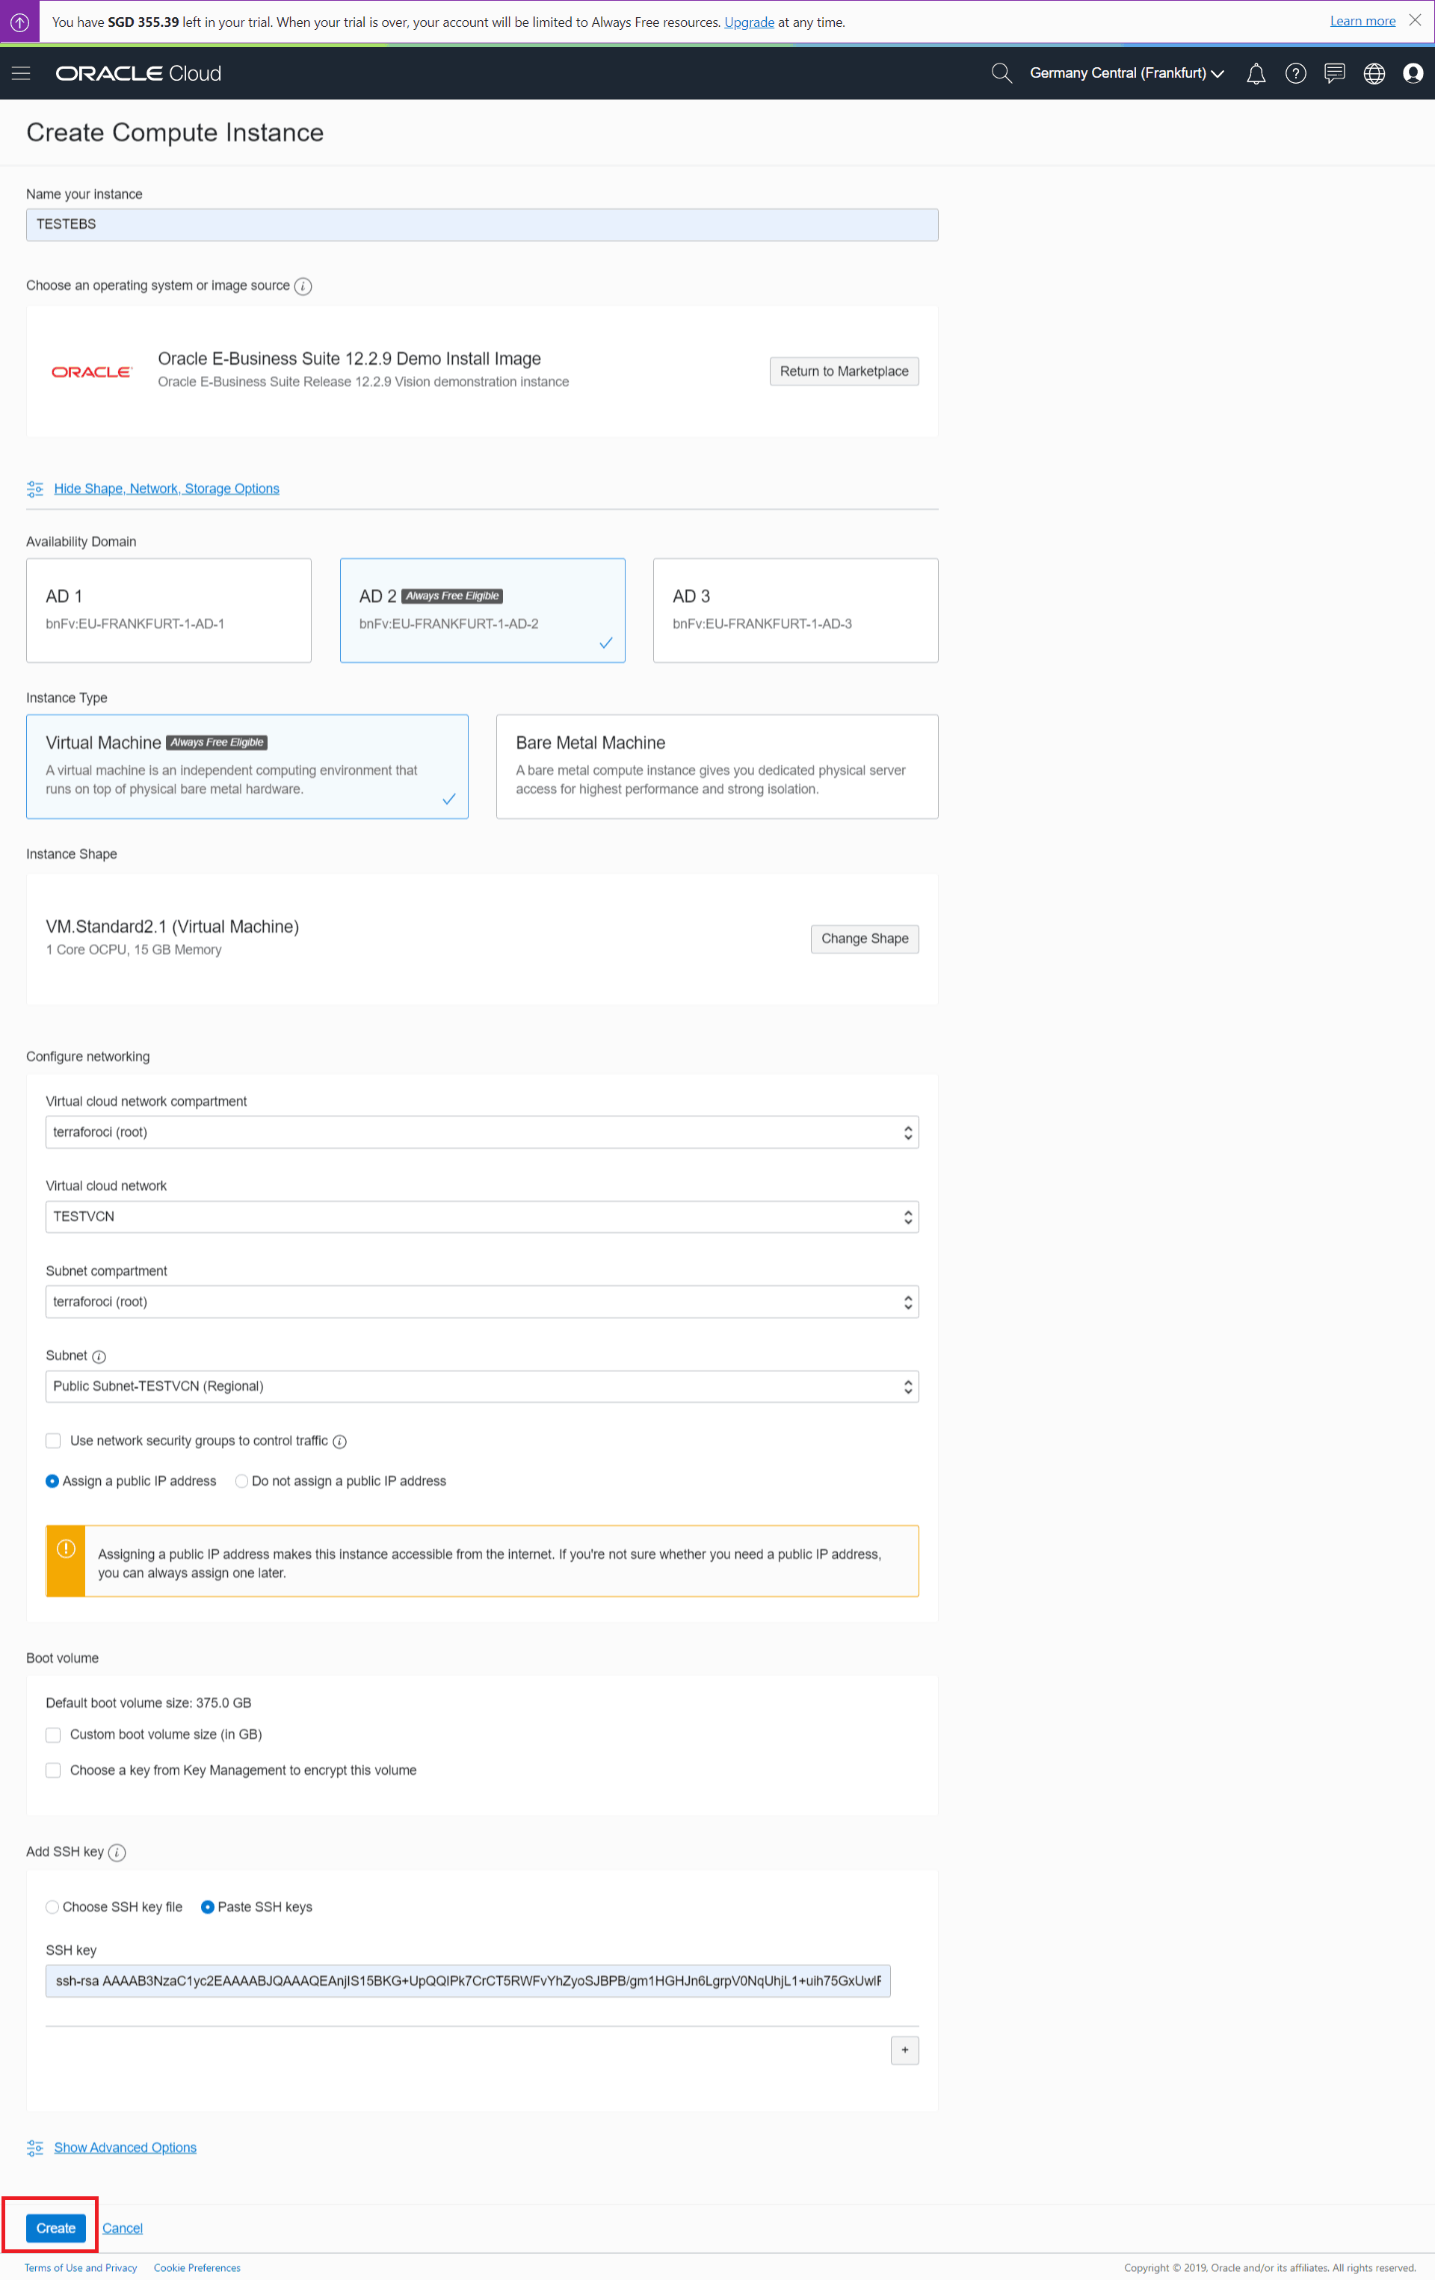Screen dimensions: 1435x2280
Task: Open the help icon
Action: pos(1296,73)
